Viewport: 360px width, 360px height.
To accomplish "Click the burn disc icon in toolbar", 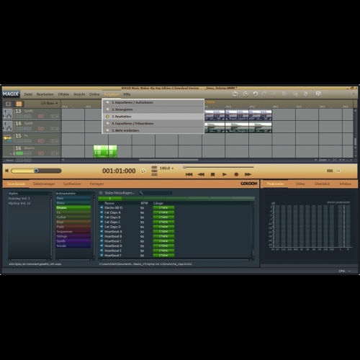I will 246,94.
